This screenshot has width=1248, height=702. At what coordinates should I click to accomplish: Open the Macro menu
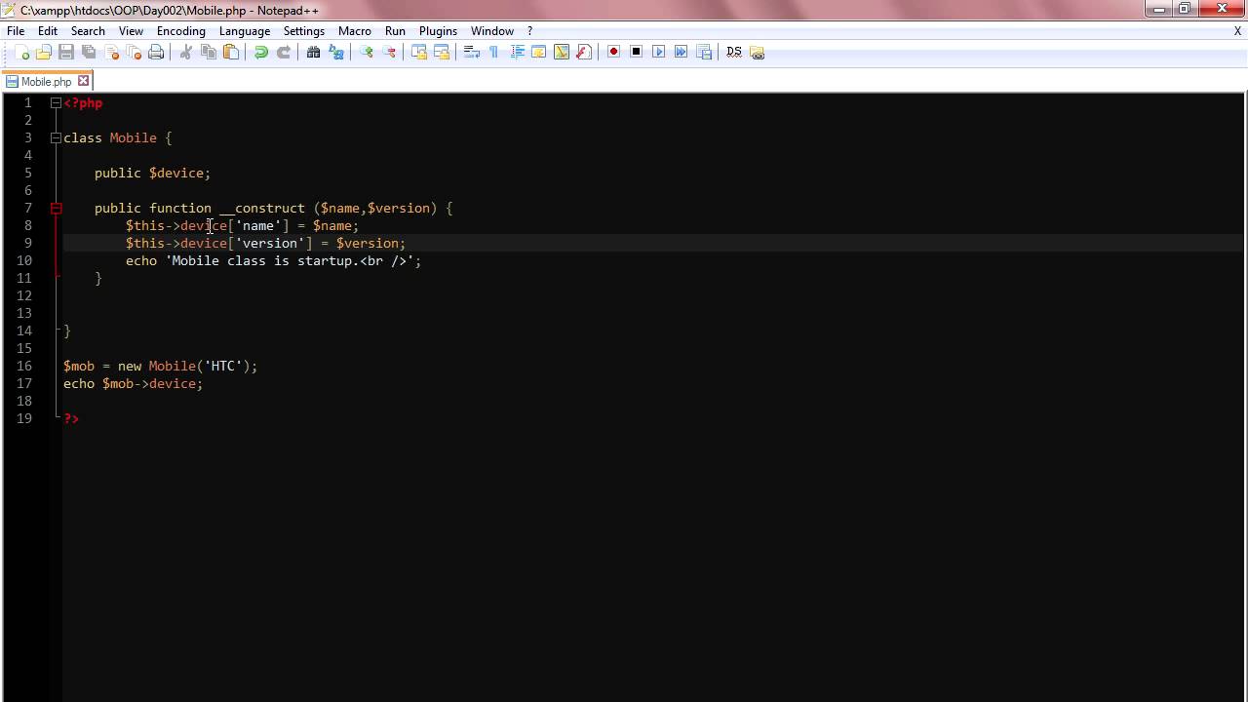pyautogui.click(x=355, y=31)
